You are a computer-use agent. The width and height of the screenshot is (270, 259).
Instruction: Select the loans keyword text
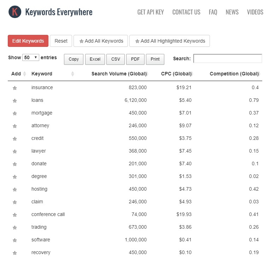click(37, 100)
